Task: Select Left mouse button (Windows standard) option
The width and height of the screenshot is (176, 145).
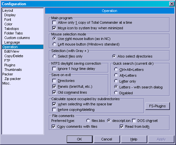Action: 54,44
